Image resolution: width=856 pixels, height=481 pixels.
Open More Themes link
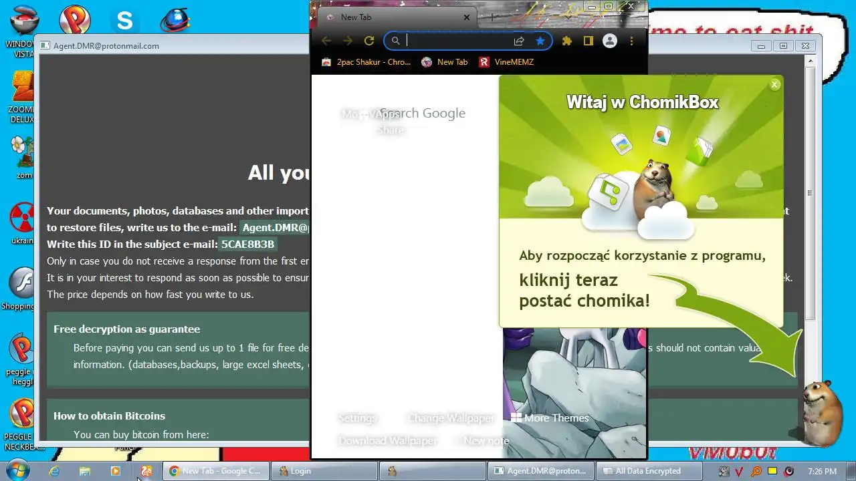tap(550, 418)
